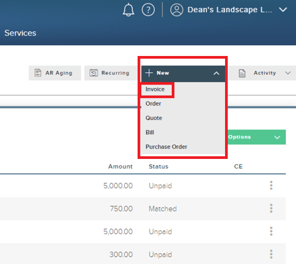Screen dimensions: 296x264
Task: Select Purchase Order from the New menu
Action: coord(166,147)
